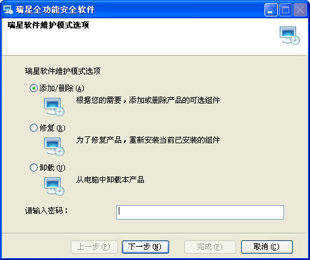Click the icon beside add/remove description
Image resolution: width=310 pixels, height=260 pixels.
click(x=54, y=107)
